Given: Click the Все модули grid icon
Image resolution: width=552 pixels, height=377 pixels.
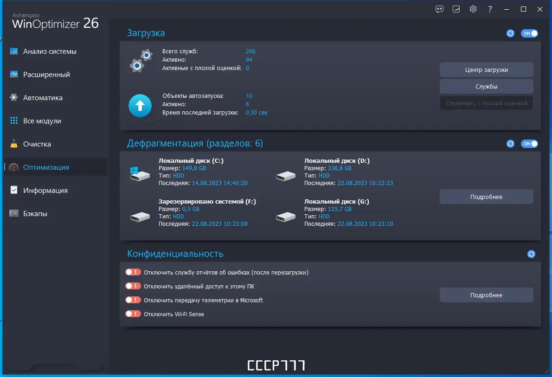Looking at the screenshot, I should 14,121.
